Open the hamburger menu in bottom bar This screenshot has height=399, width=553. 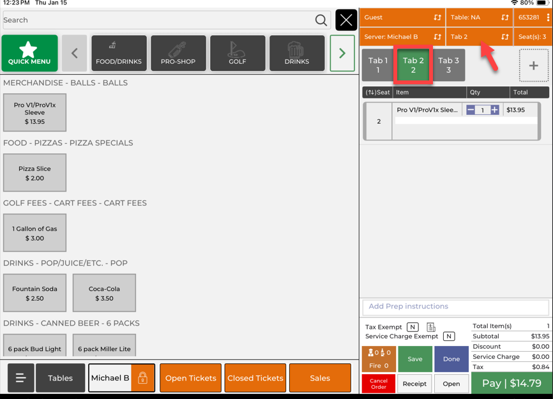click(20, 378)
